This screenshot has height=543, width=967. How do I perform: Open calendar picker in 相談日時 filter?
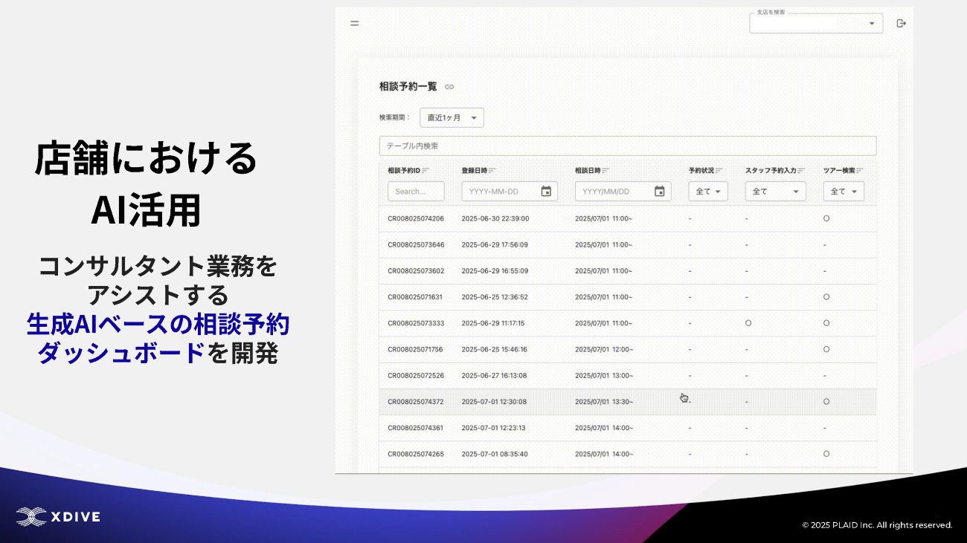(659, 191)
